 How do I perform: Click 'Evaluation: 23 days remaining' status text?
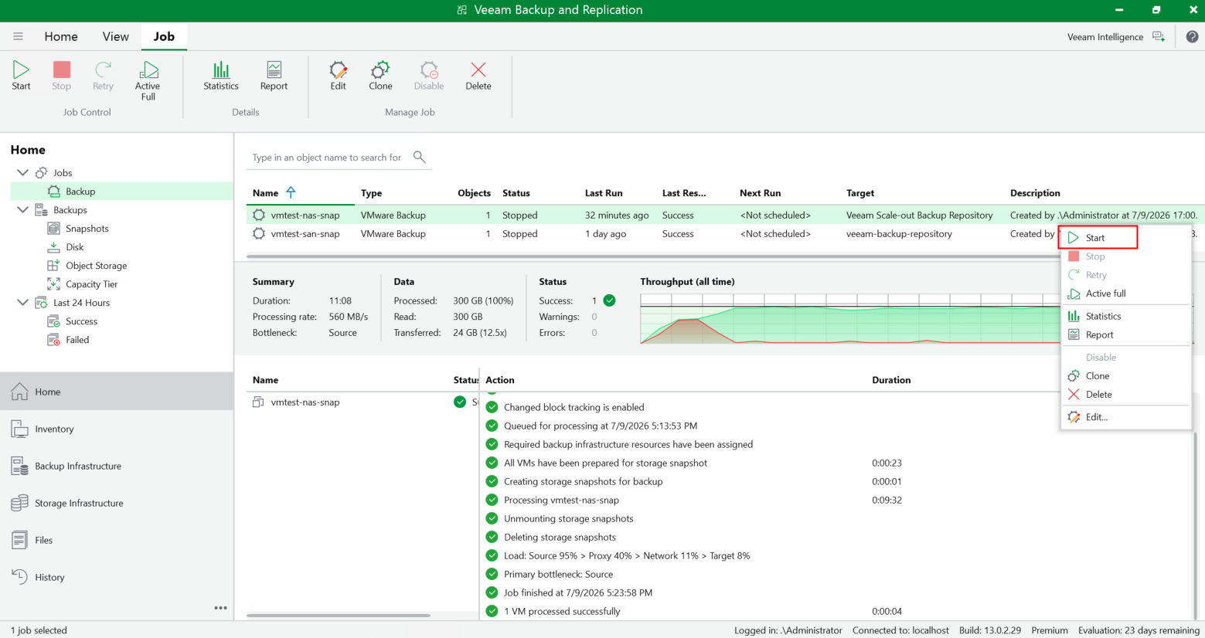click(1139, 630)
